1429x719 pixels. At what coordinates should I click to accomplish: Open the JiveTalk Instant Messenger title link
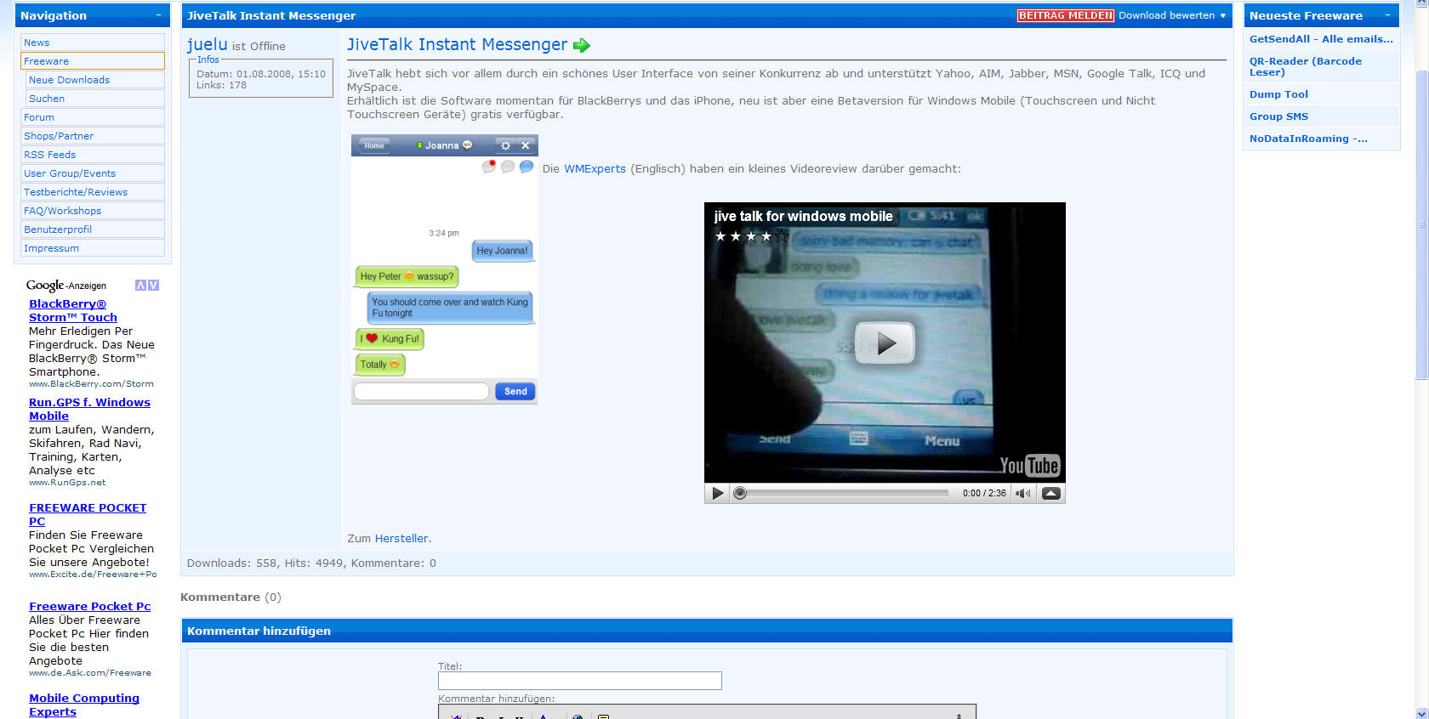457,44
